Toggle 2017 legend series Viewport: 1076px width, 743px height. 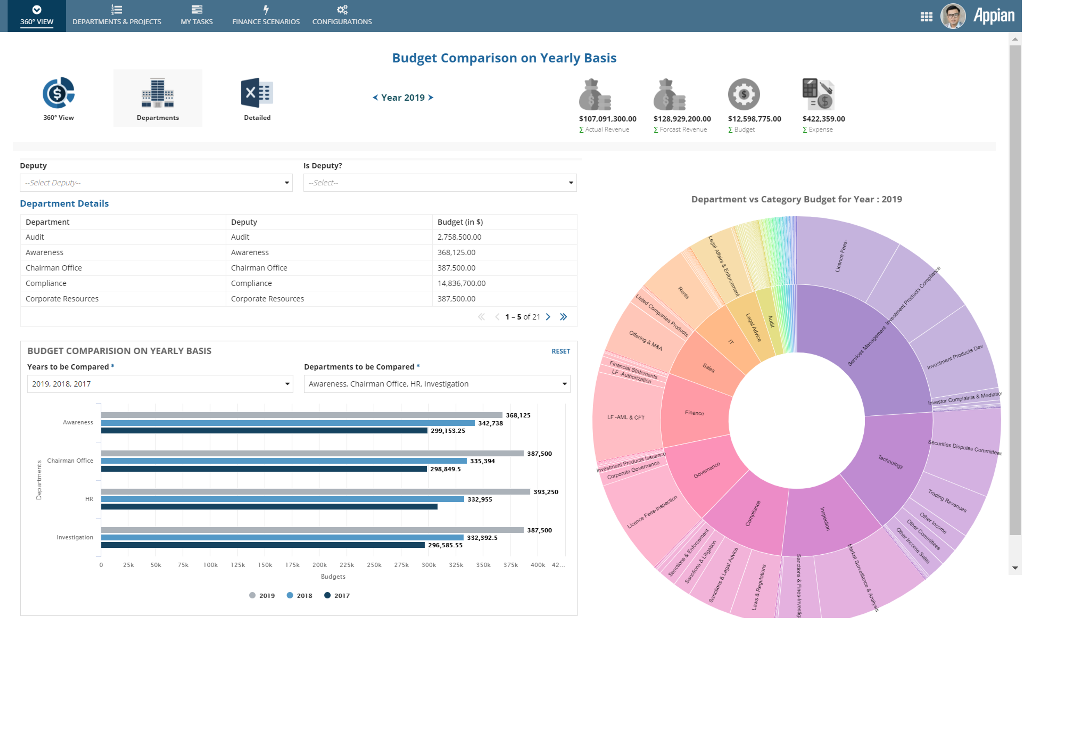point(337,596)
